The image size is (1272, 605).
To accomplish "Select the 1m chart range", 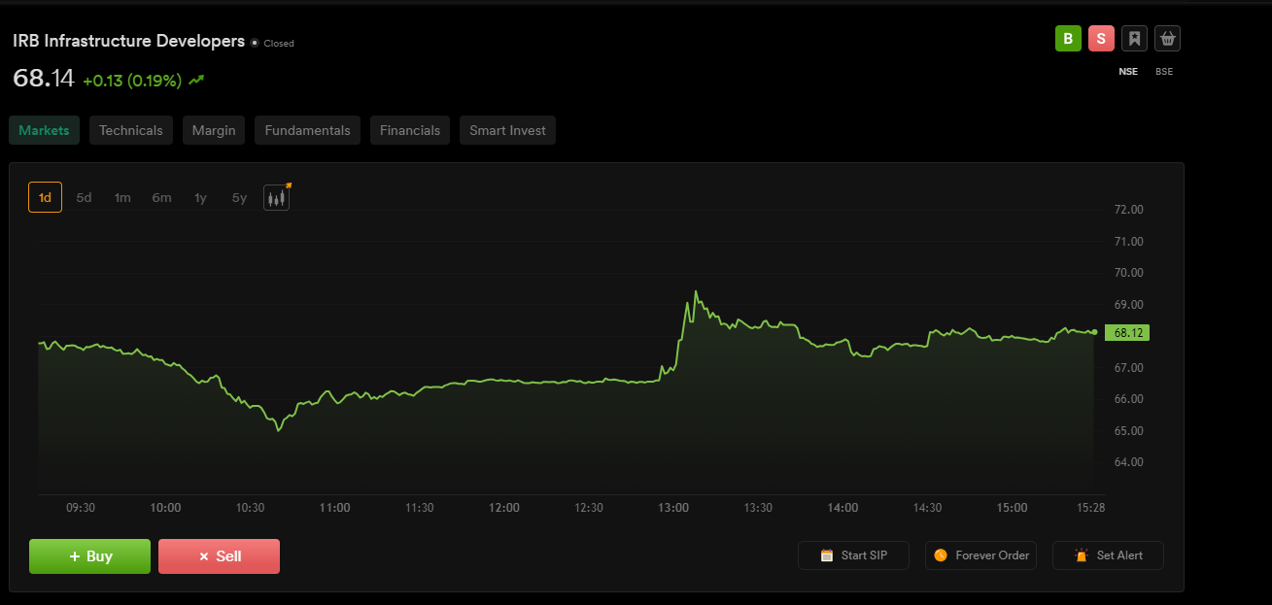I will click(x=122, y=197).
